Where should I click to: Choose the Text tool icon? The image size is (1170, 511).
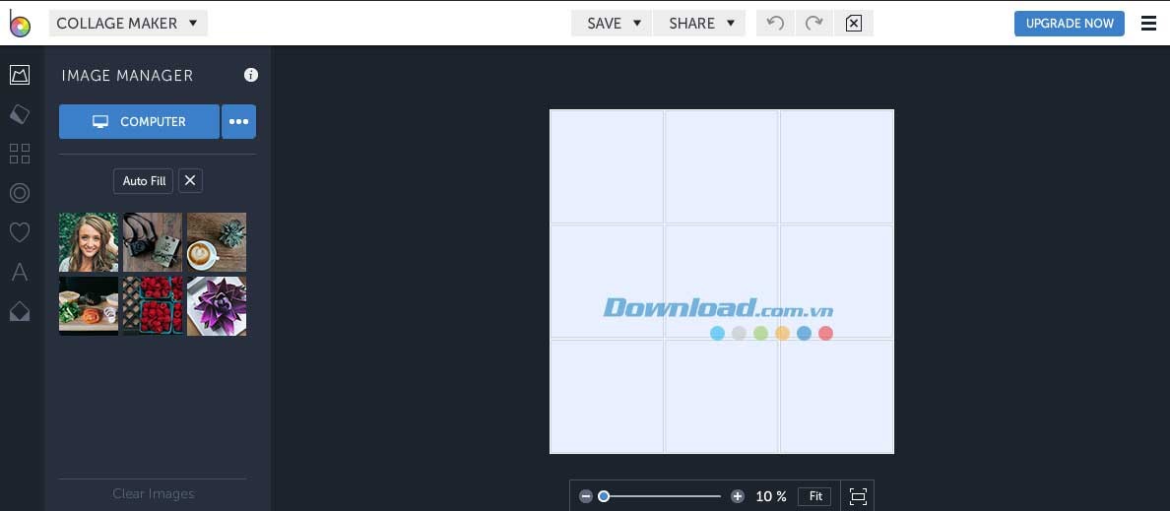coord(20,273)
